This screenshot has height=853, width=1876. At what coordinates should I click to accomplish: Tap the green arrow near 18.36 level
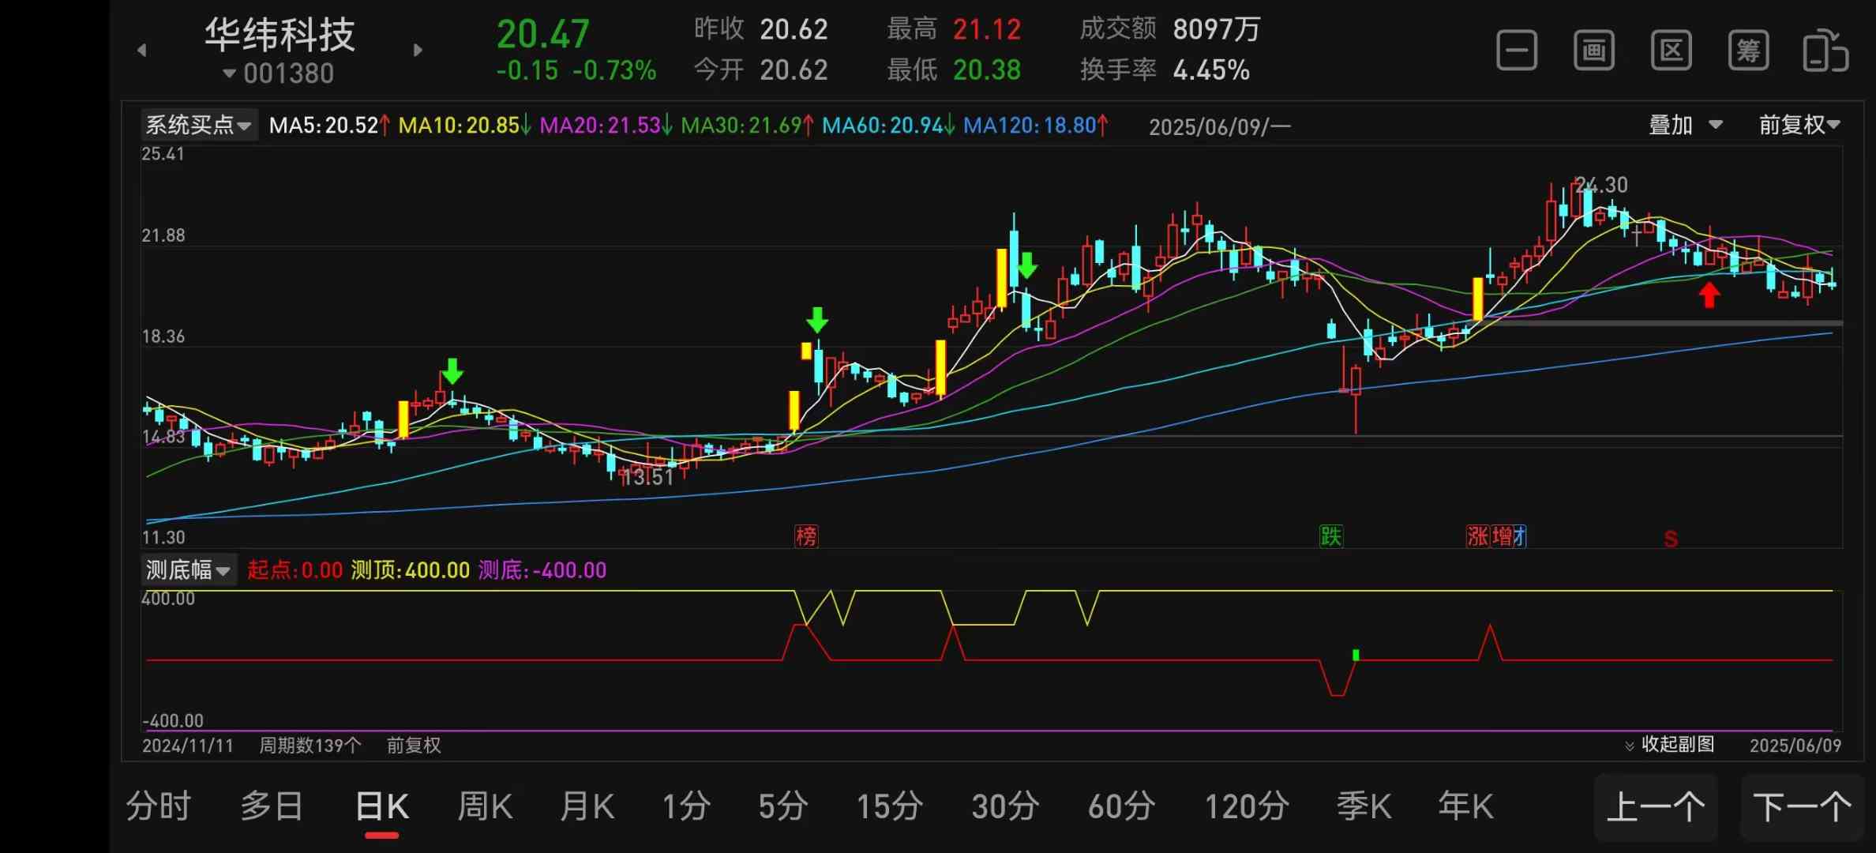coord(817,320)
